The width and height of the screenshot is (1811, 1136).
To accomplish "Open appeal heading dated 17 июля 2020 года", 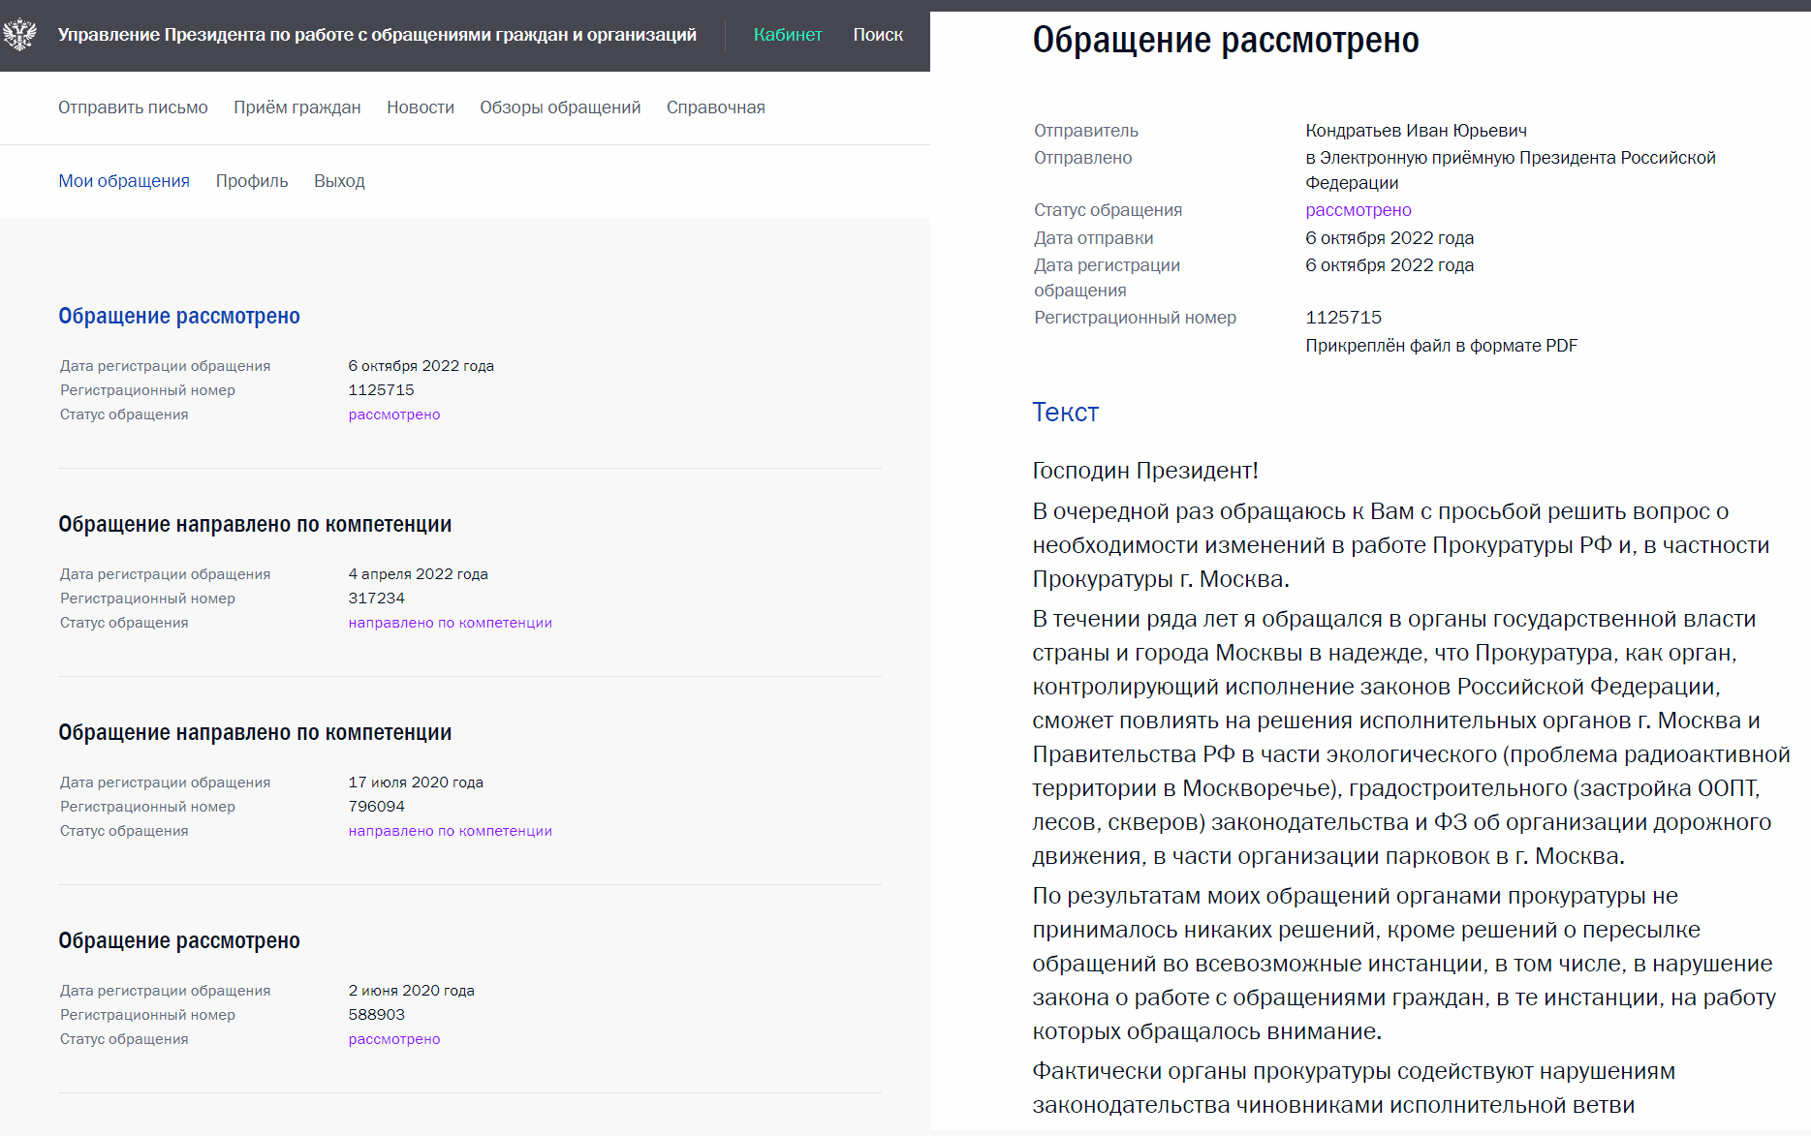I will [x=255, y=732].
